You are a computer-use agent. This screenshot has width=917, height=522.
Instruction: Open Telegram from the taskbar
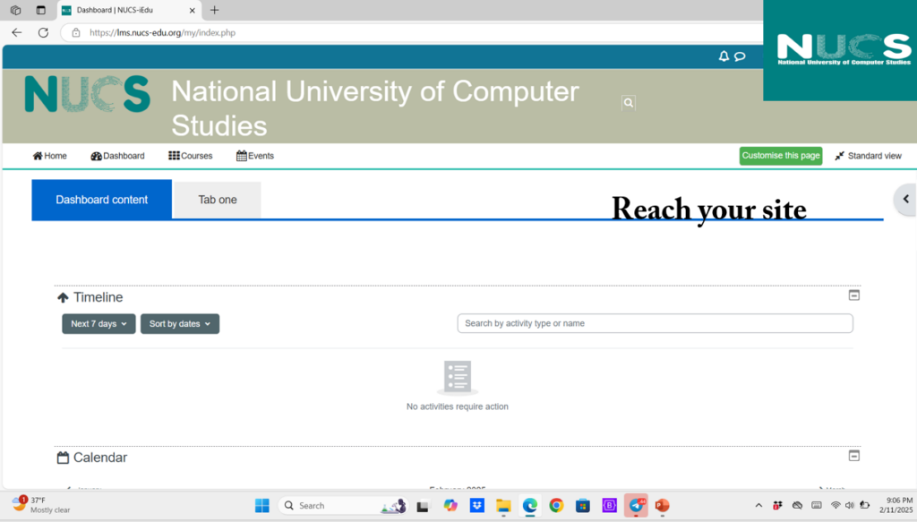[x=636, y=506]
